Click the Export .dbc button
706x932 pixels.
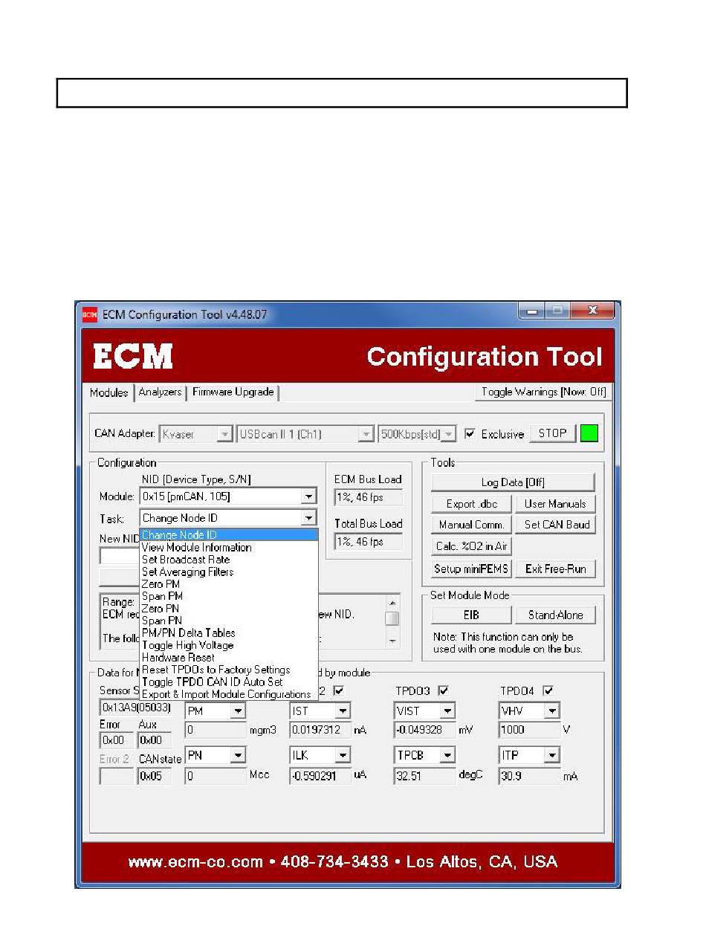pyautogui.click(x=471, y=504)
